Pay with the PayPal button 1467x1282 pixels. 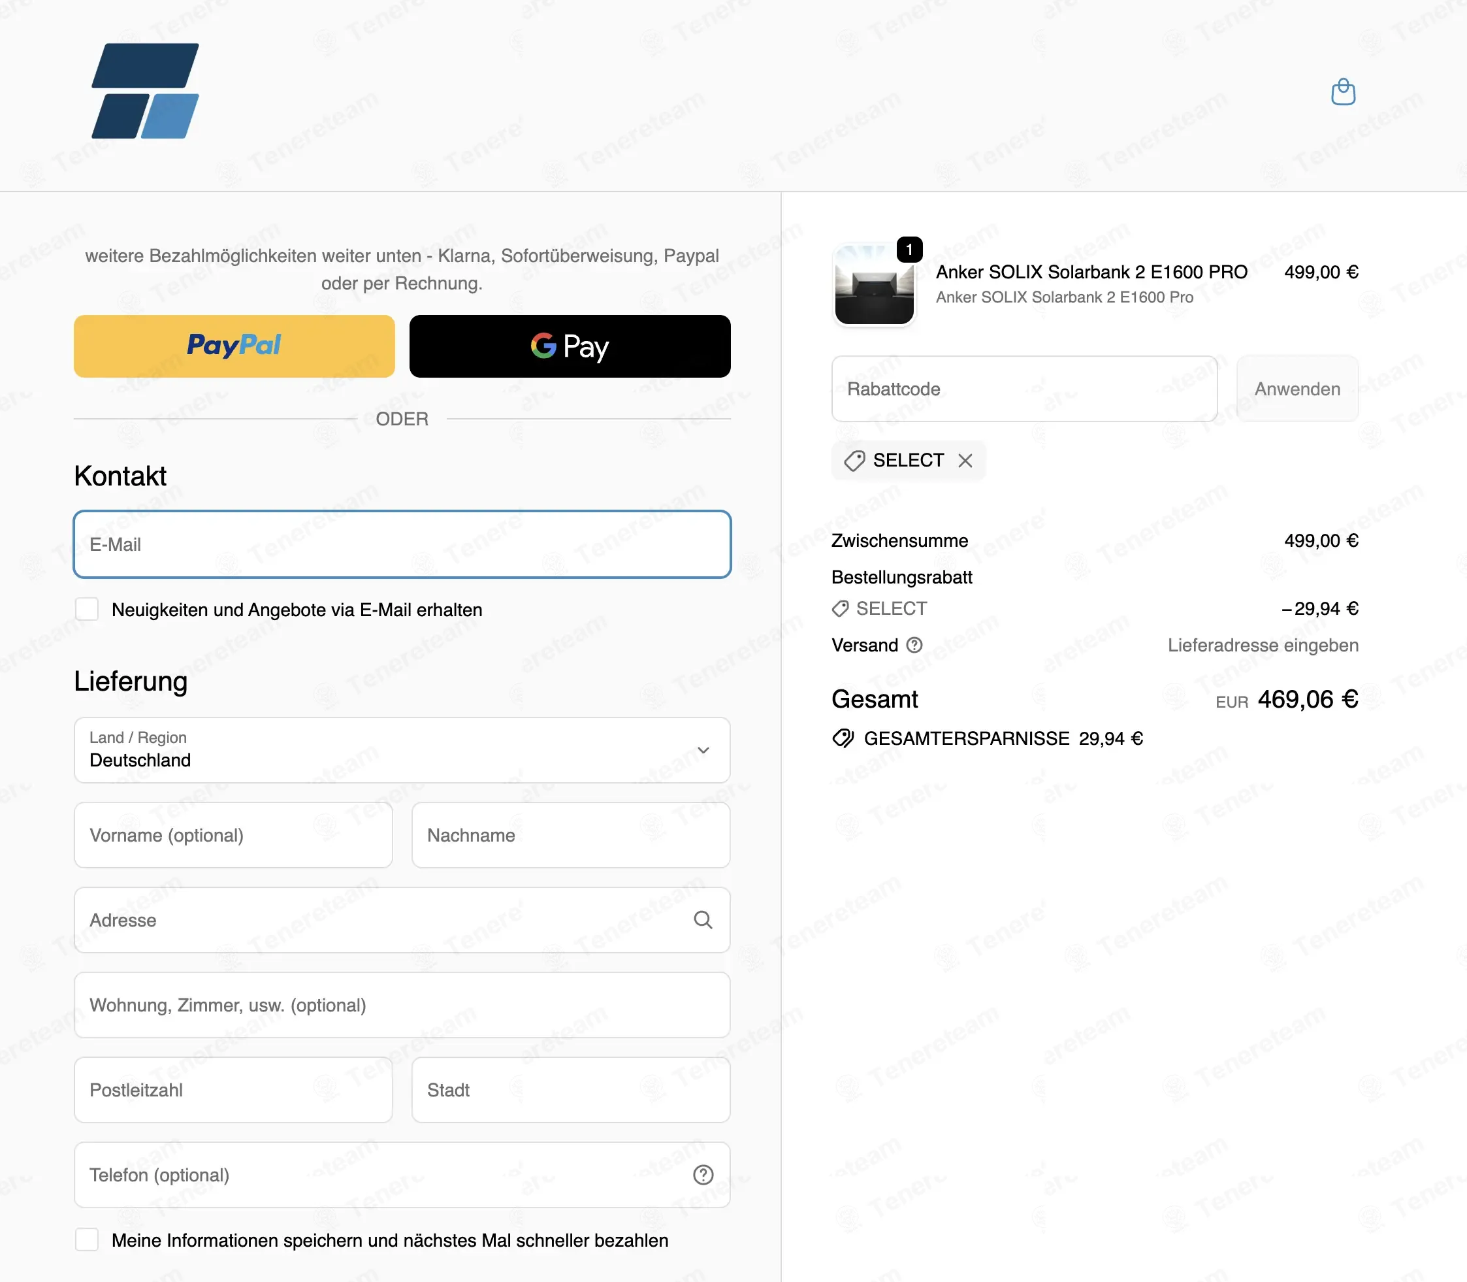click(234, 346)
